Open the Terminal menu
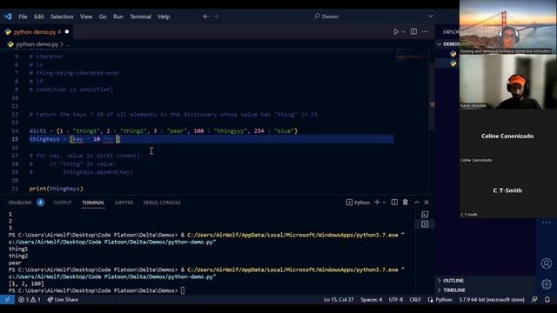Screen dimensions: 557x313 [x=140, y=17]
